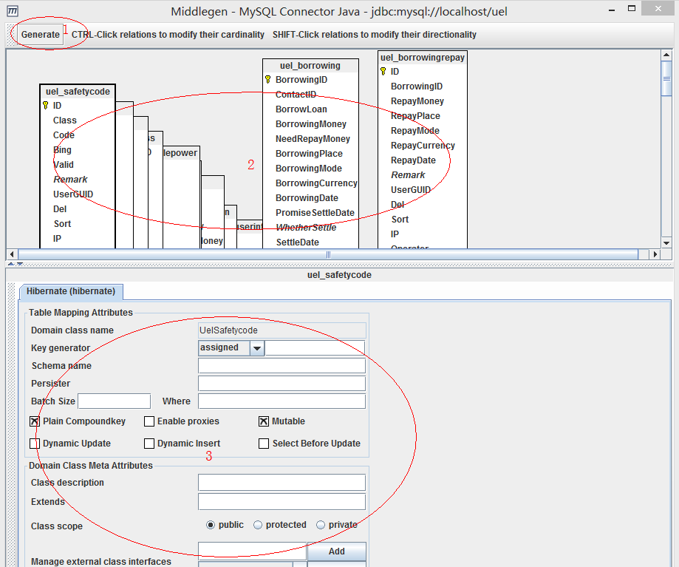
Task: Click into the Schema name field
Action: pyautogui.click(x=282, y=366)
